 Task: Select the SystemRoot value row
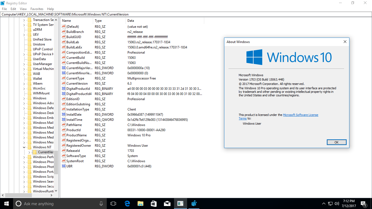(x=132, y=161)
